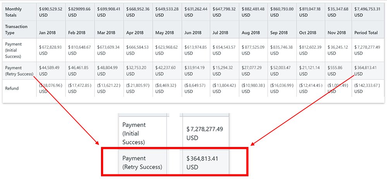
Task: Click the Jul 2018 column header
Action: coord(221,32)
